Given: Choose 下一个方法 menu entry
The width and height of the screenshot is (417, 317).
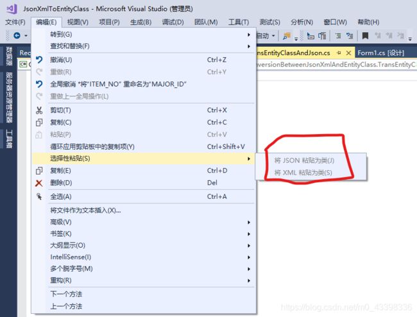Looking at the screenshot, I should [143, 294].
